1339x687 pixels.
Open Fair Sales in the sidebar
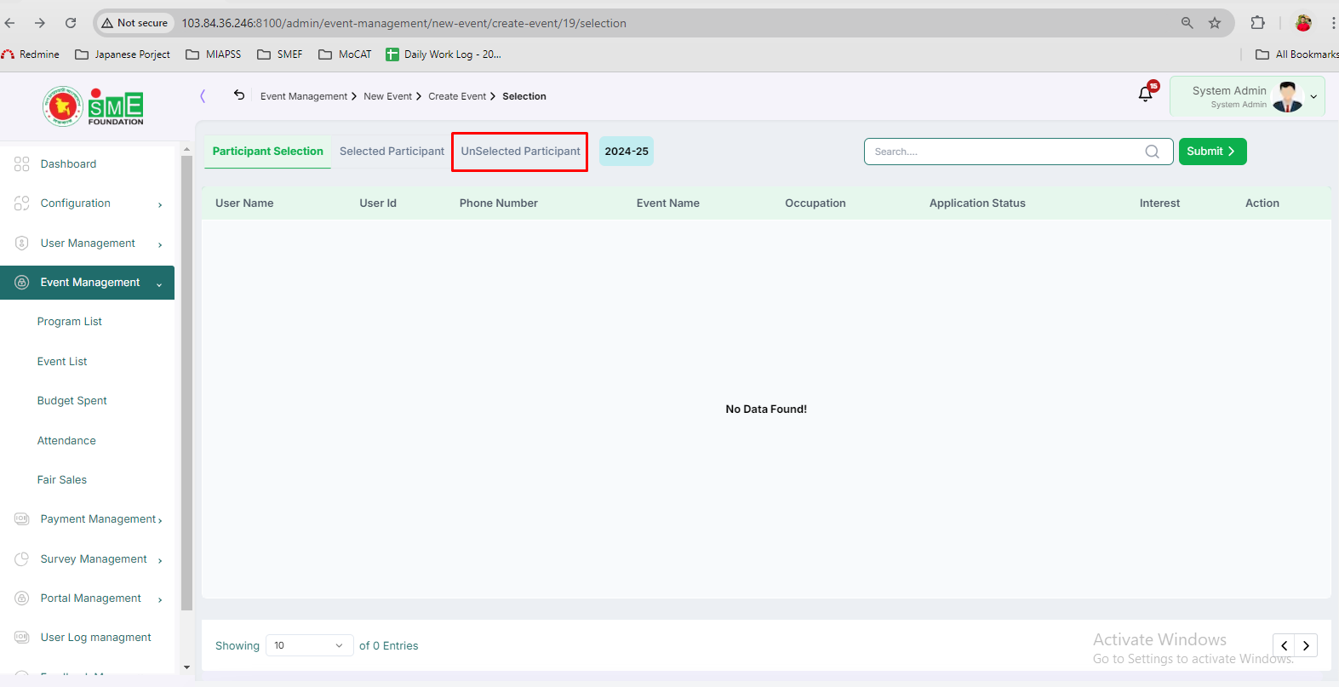tap(62, 480)
